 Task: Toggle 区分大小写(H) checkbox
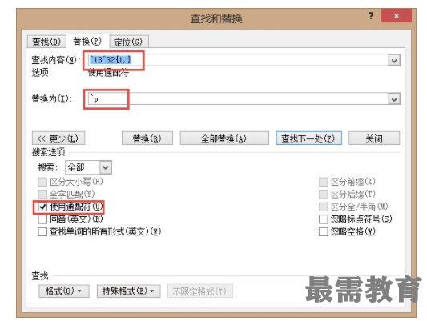point(42,182)
